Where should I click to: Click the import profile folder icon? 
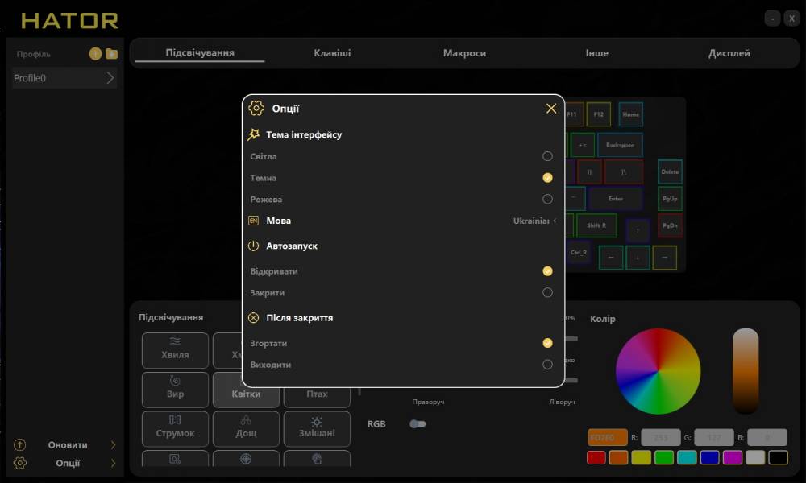point(111,54)
